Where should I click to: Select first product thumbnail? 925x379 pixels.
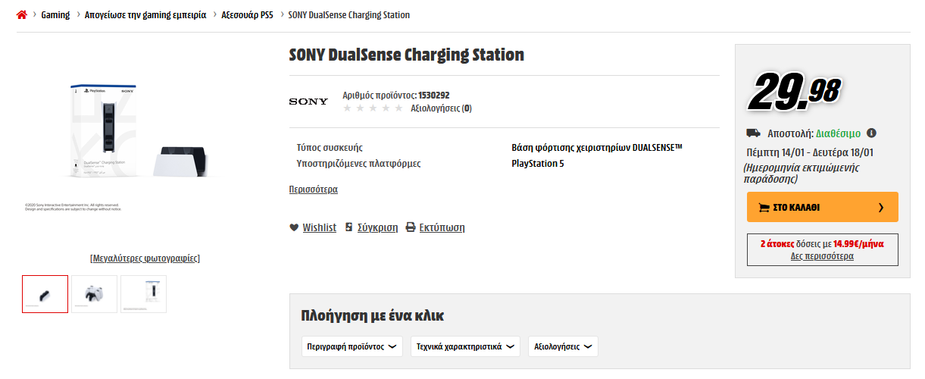click(45, 294)
